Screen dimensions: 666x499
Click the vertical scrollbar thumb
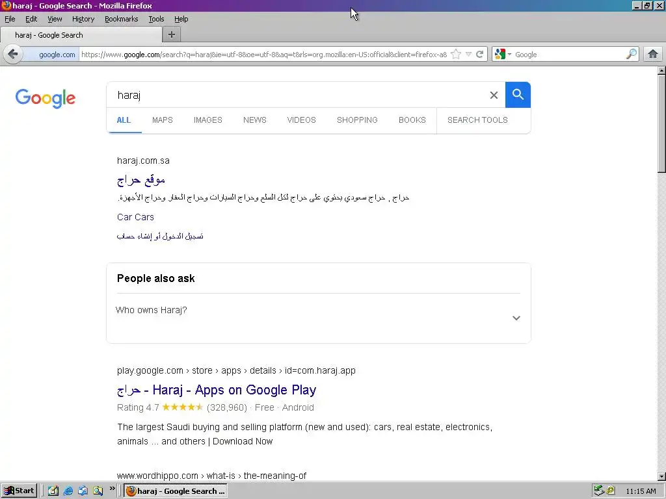point(661,124)
